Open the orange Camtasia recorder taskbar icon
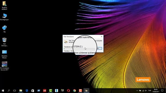Image resolution: width=166 pixels, height=93 pixels. (80, 91)
